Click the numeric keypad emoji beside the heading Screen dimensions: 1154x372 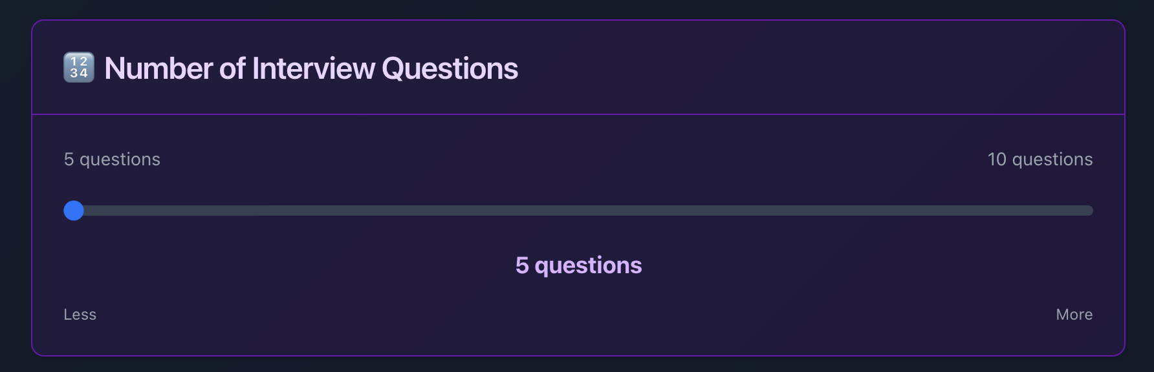tap(79, 67)
